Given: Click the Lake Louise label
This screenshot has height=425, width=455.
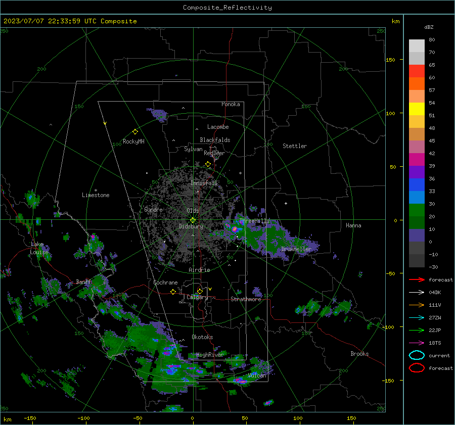Looking at the screenshot, I should click(x=39, y=248).
